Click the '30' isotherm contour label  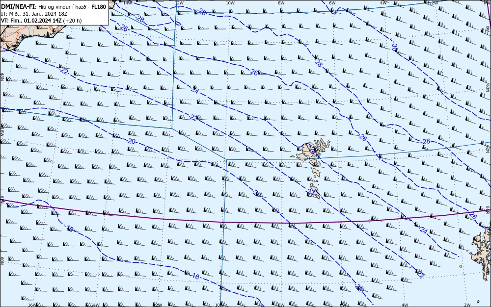pos(395,48)
